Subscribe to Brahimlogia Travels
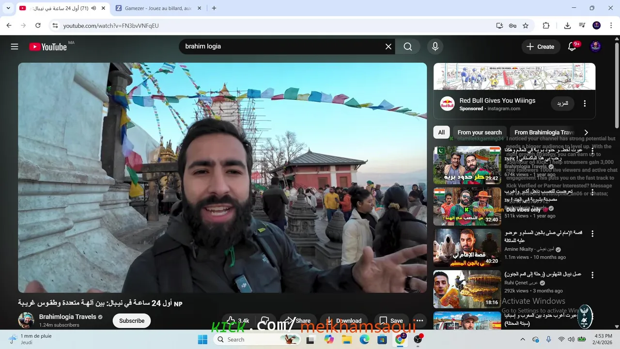 point(132,321)
